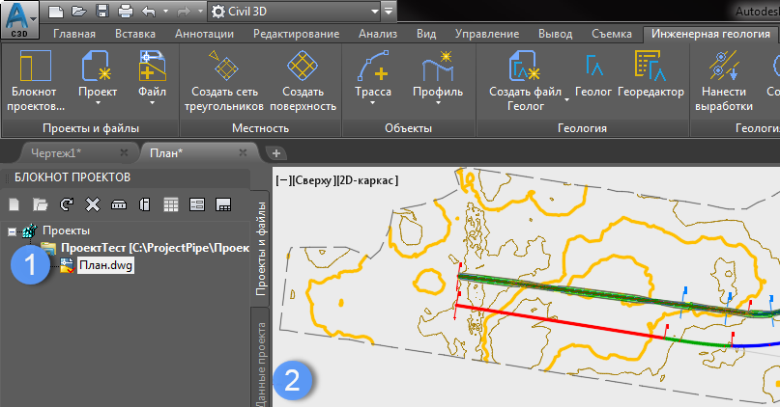Select the Инженерная геология ribbon tab
Viewport: 780px width, 407px height.
coord(710,34)
